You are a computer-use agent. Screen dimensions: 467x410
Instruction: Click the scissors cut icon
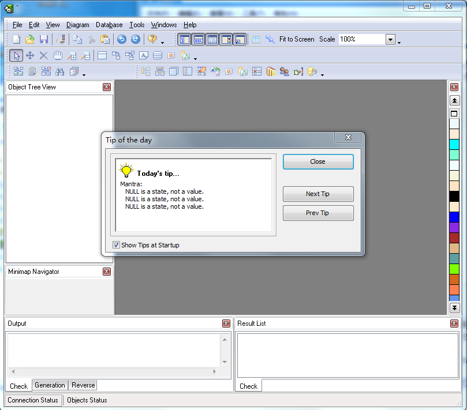(x=92, y=39)
